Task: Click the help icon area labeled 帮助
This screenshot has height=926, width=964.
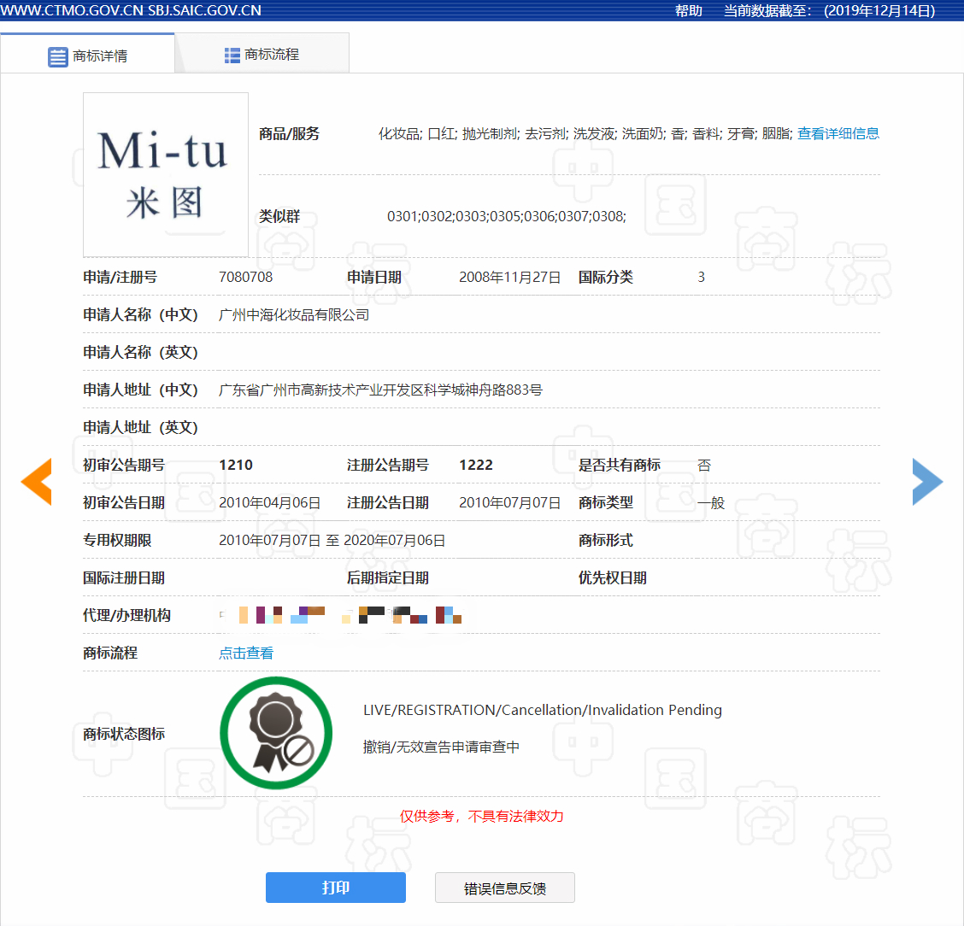Action: [689, 11]
